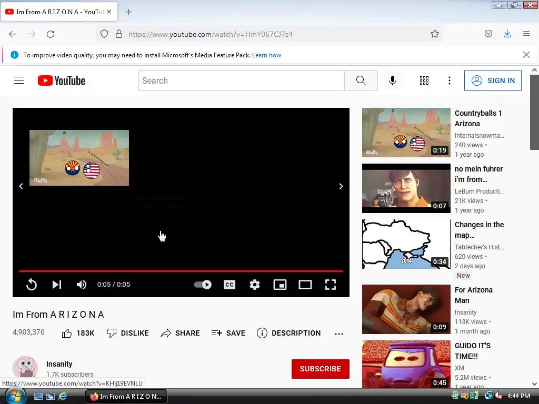Switch to theater mode

pyautogui.click(x=305, y=285)
